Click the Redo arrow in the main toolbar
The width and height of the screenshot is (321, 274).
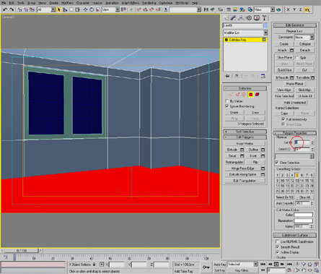point(12,9)
